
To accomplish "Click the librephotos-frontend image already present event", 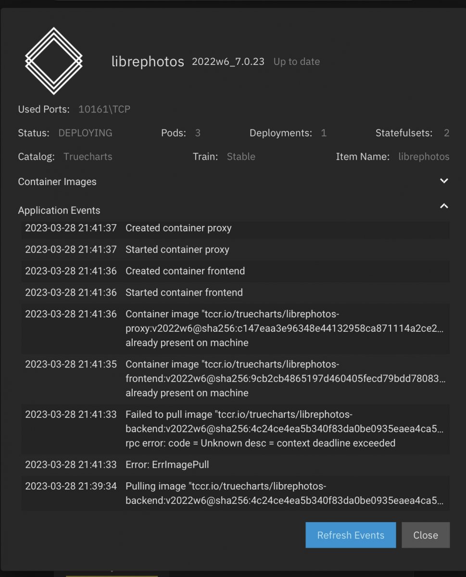I will (x=236, y=379).
